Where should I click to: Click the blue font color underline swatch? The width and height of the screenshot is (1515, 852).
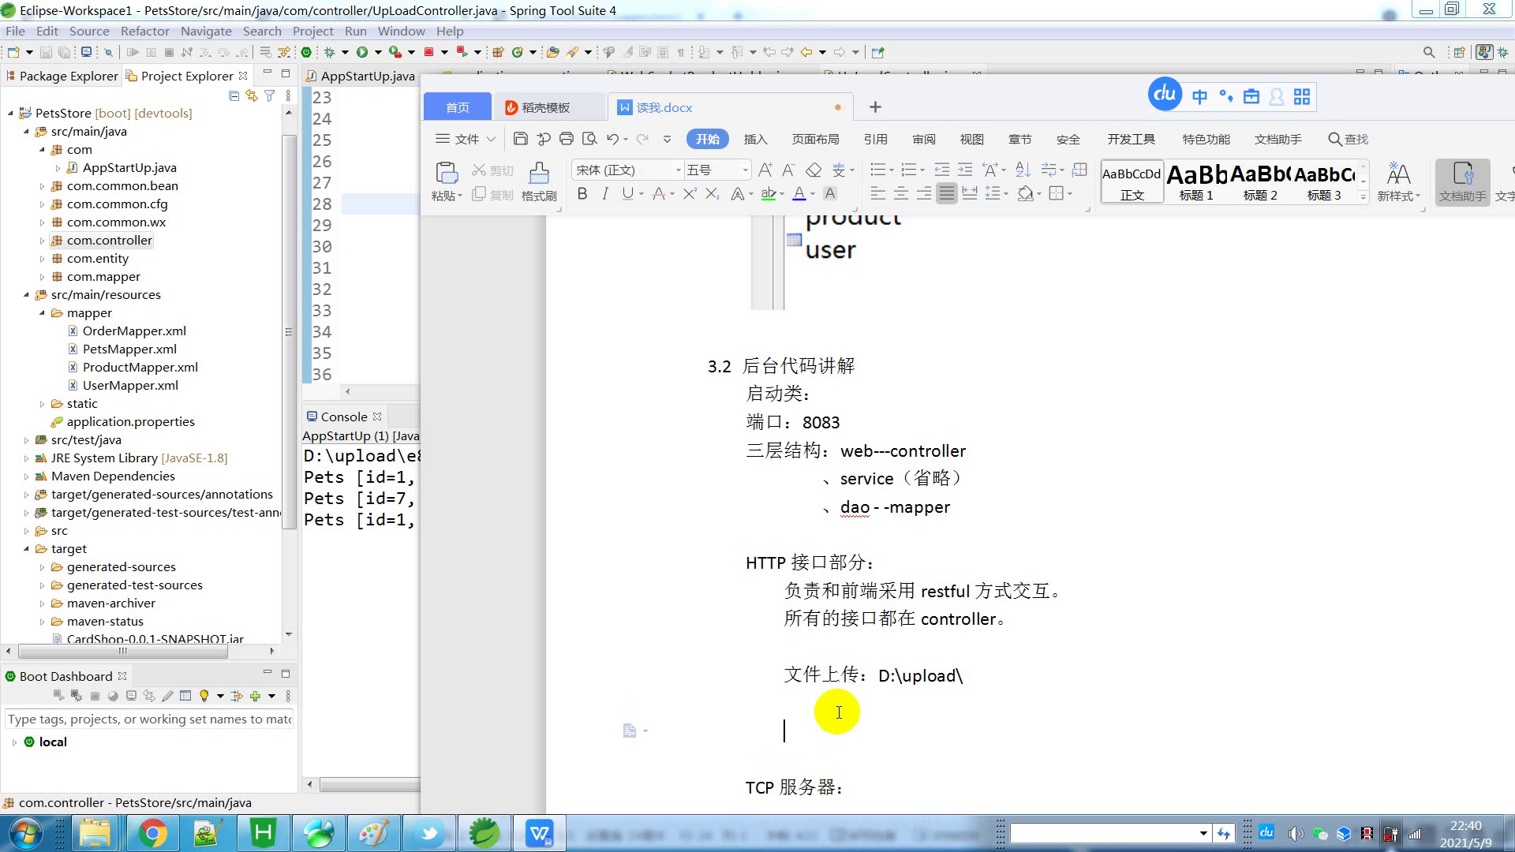799,194
